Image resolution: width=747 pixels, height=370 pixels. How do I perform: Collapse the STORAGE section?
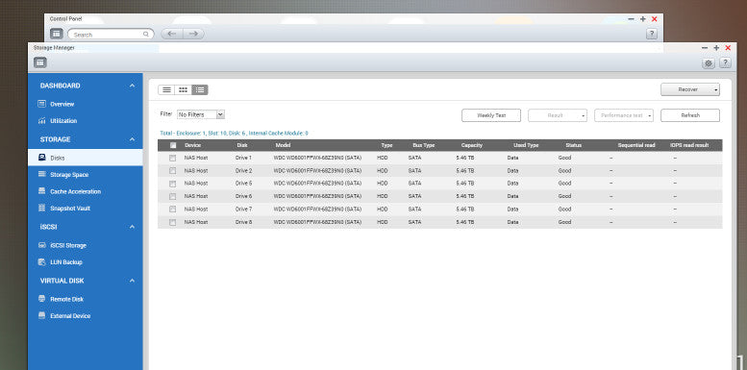click(132, 139)
